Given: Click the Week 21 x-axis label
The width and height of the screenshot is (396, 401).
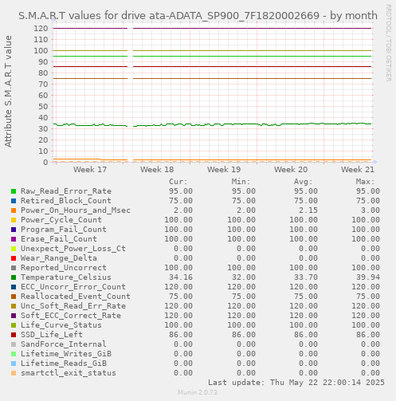Looking at the screenshot, I should click(x=358, y=169).
